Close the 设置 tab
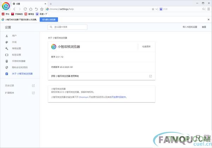212x148 pixels. point(45,4)
